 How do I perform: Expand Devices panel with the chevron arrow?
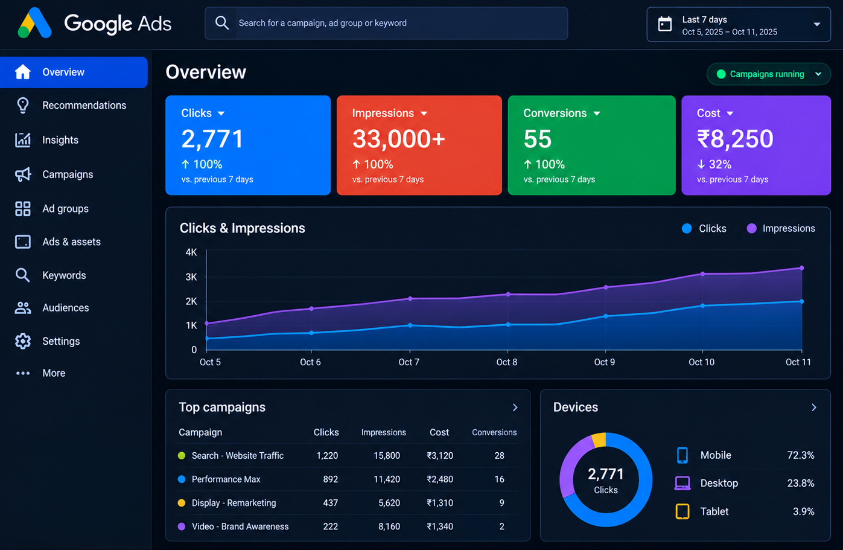tap(814, 408)
